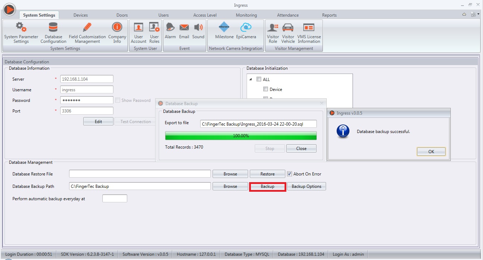Open Email event settings

(184, 31)
